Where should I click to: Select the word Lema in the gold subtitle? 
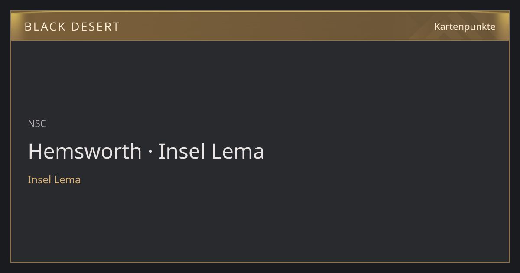(x=67, y=180)
